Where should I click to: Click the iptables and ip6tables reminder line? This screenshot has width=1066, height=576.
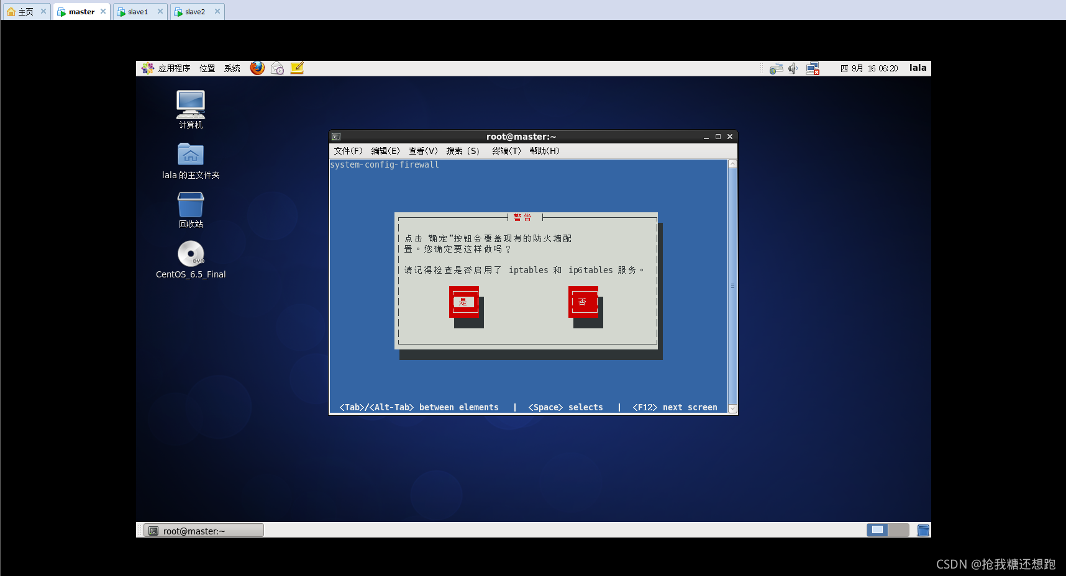(x=524, y=270)
